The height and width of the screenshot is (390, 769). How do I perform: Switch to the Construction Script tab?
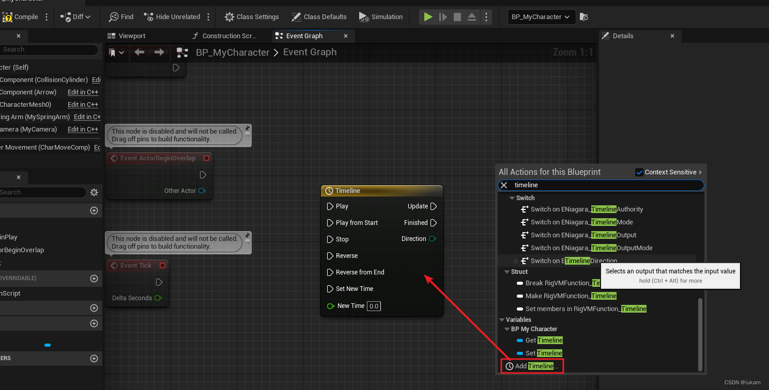[x=224, y=36]
